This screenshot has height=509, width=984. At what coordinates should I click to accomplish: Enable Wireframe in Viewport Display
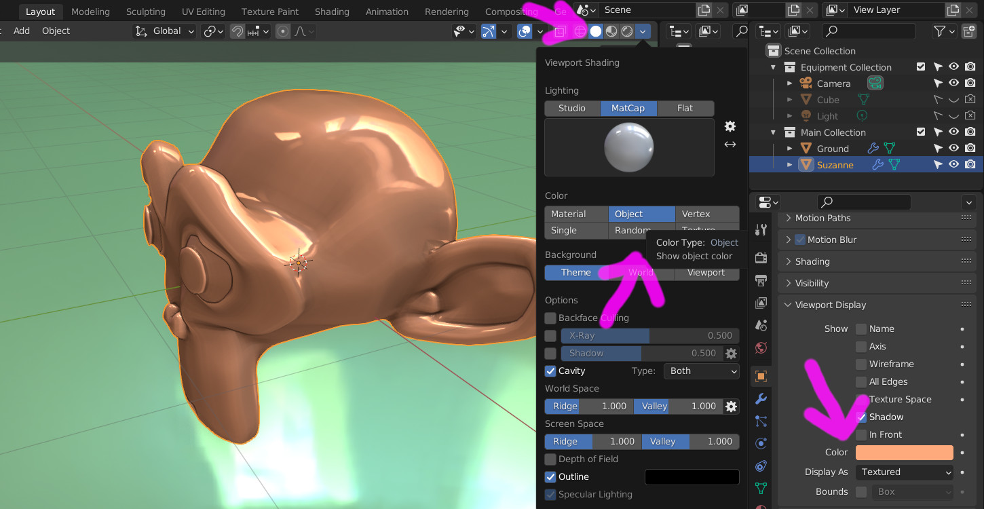861,364
